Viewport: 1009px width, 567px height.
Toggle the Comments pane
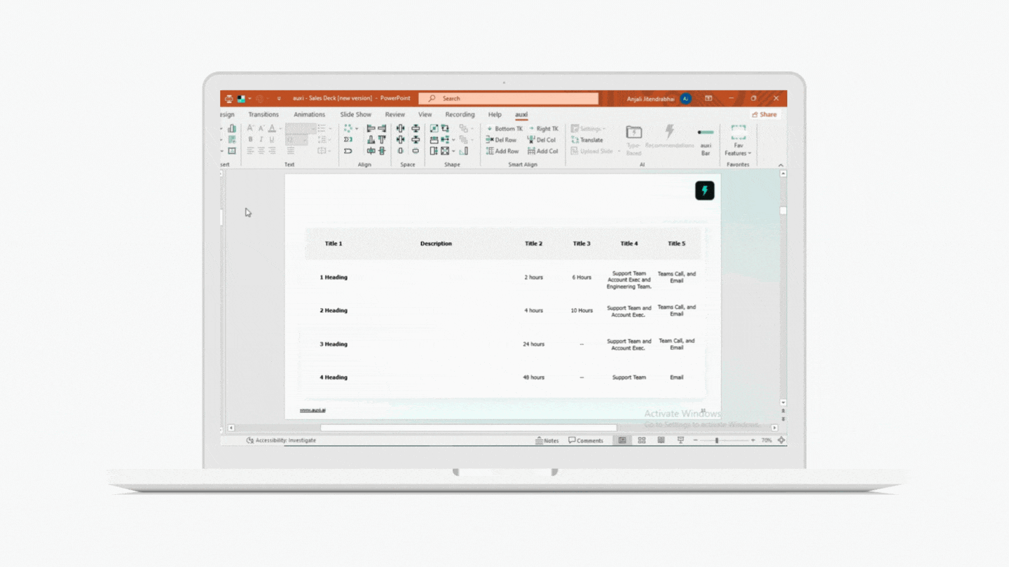[x=586, y=440]
